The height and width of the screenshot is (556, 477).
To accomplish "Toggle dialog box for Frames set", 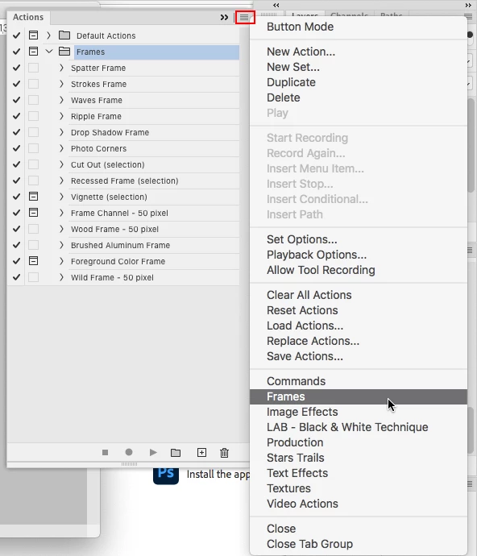I will [x=33, y=52].
